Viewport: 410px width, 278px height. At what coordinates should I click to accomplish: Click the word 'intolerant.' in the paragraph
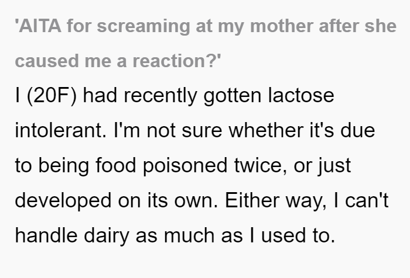(x=61, y=130)
